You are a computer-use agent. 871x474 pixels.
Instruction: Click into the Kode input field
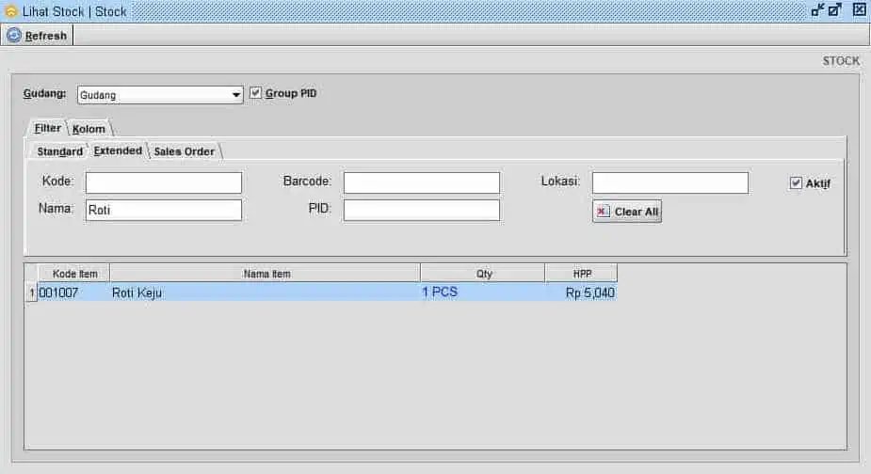pyautogui.click(x=163, y=182)
